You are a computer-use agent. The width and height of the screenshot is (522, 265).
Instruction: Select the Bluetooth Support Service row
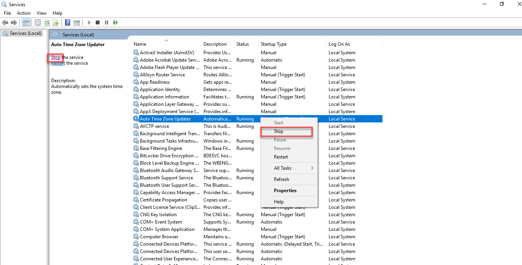(166, 178)
